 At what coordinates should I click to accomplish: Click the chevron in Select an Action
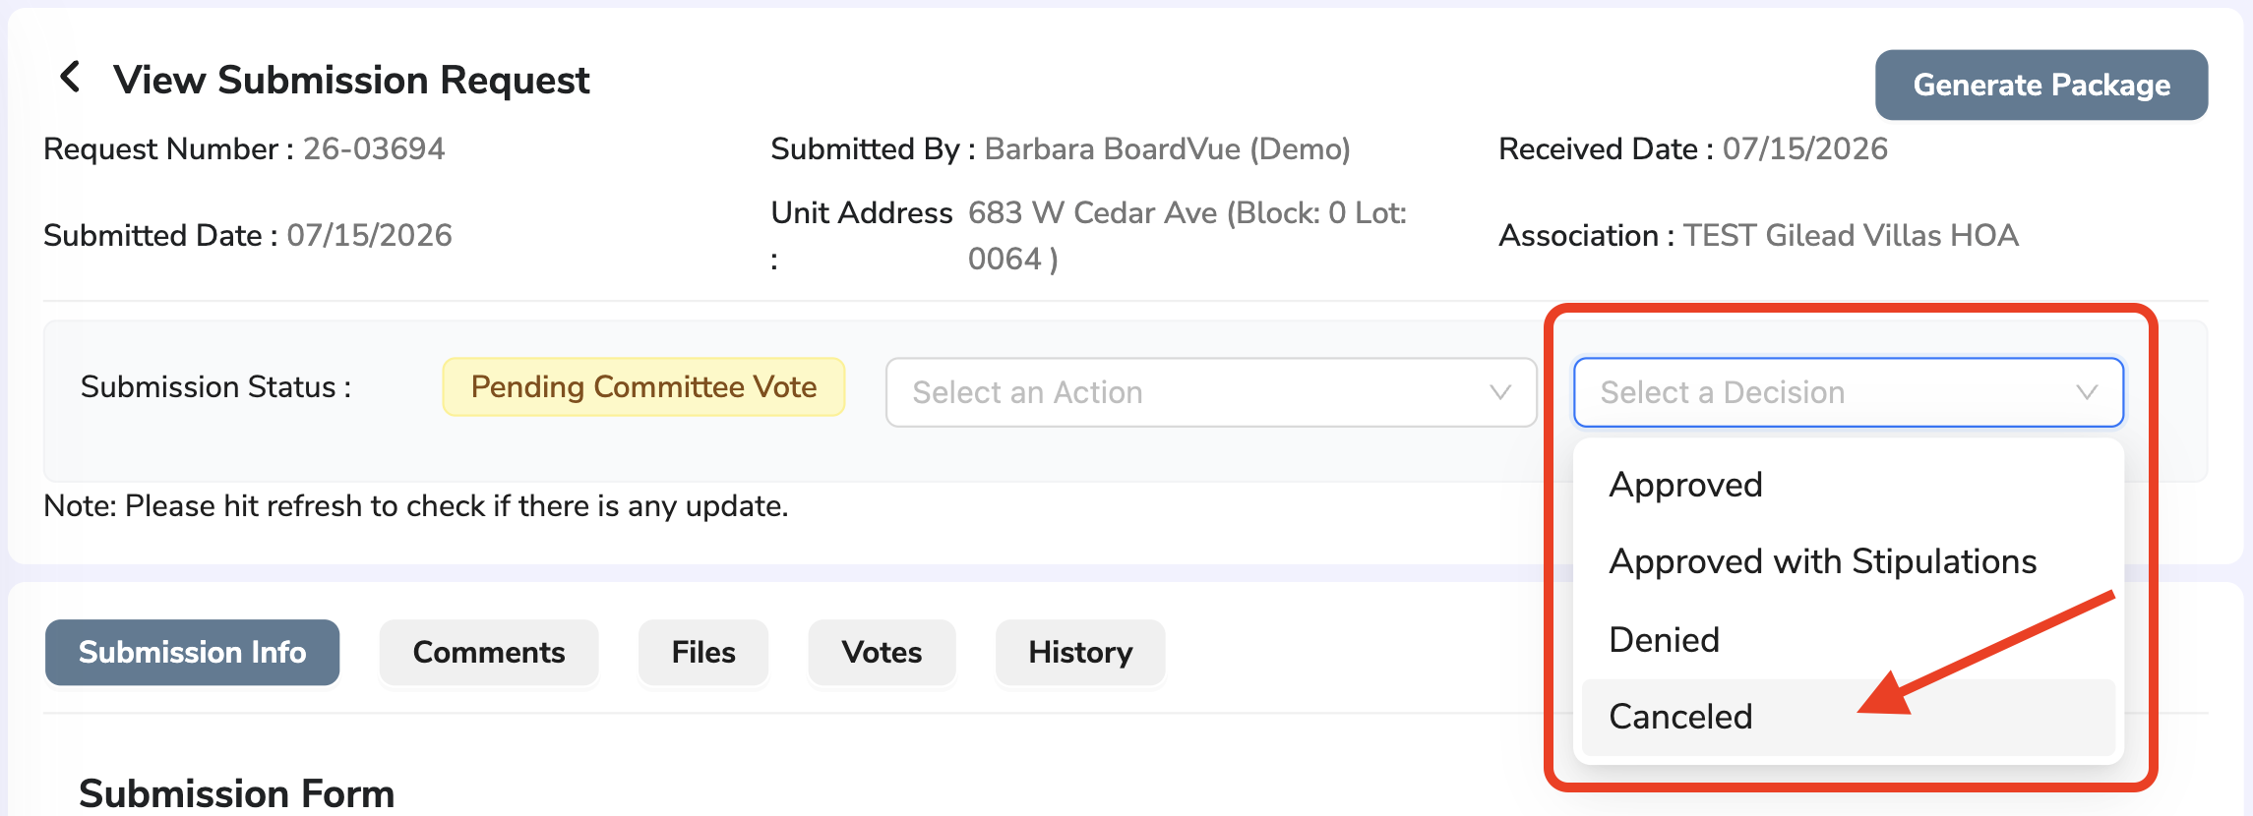(x=1499, y=392)
